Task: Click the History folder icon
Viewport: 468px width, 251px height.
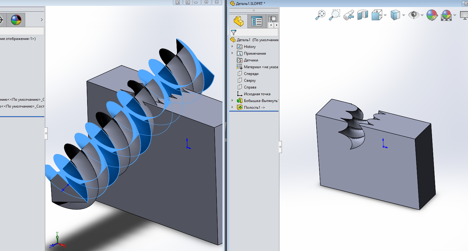Action: pos(240,47)
